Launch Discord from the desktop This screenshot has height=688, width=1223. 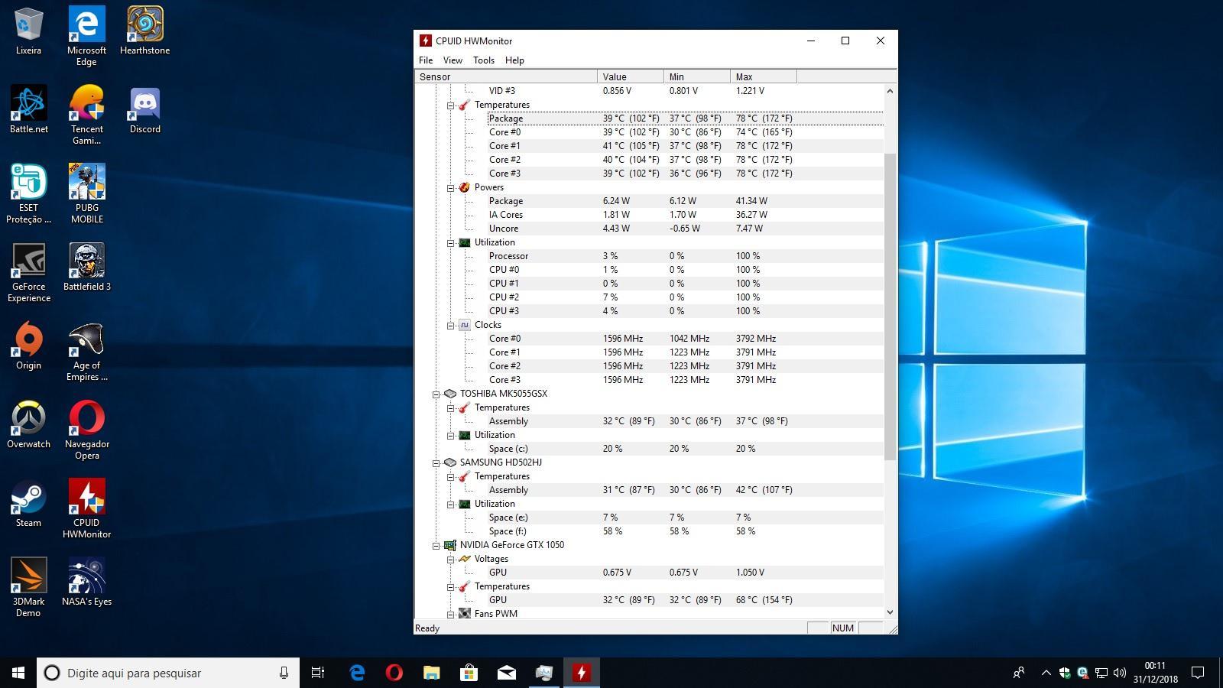pyautogui.click(x=144, y=109)
